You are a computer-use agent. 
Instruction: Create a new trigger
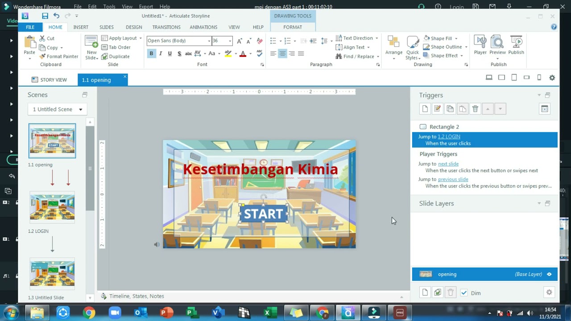pos(425,109)
